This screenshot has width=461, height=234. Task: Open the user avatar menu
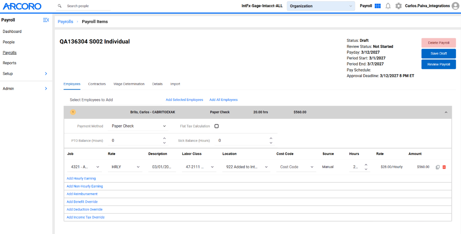pyautogui.click(x=455, y=6)
